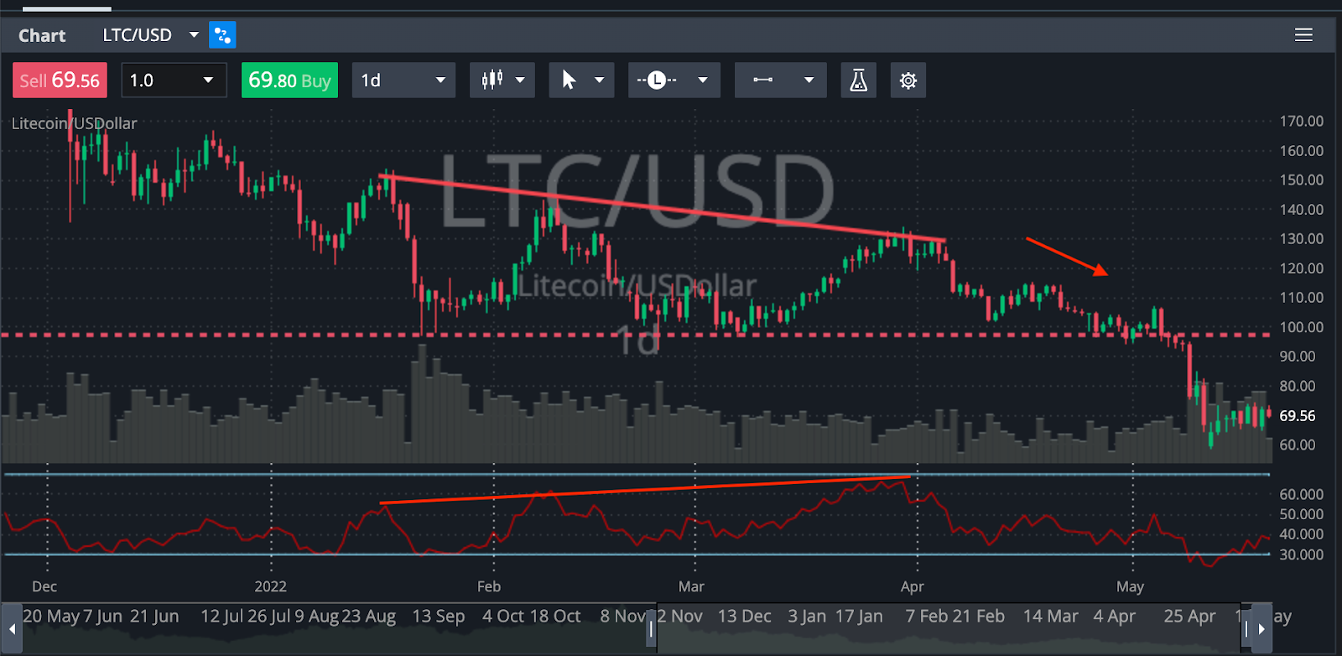The image size is (1342, 656).
Task: Select the cursor pointer tool
Action: pos(570,80)
